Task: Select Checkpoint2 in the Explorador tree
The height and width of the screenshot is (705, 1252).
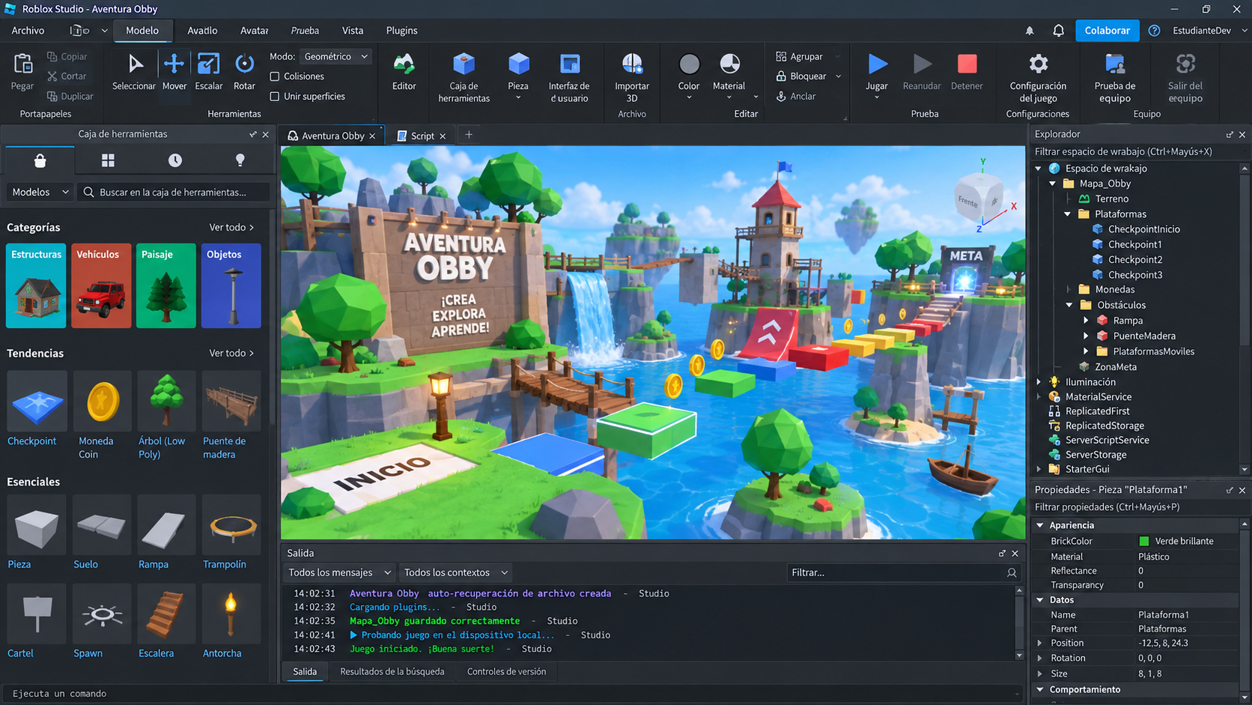Action: click(x=1134, y=260)
